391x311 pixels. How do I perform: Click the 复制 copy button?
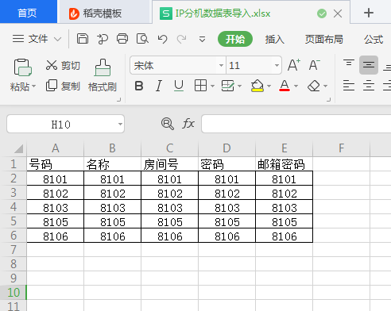point(63,86)
